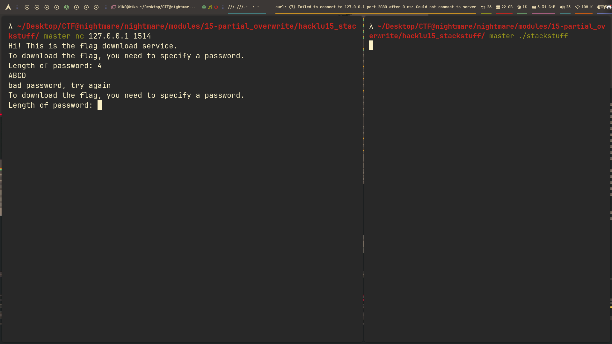Click the purple dots separator after the Arch logo

(x=17, y=7)
